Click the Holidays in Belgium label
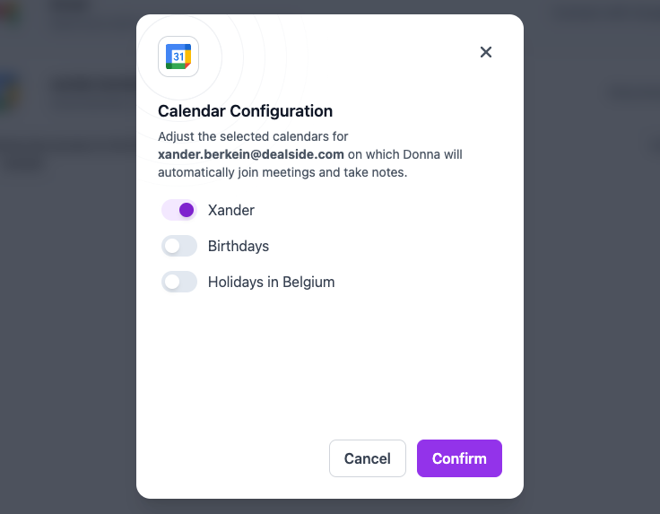Viewport: 660px width, 514px height. pyautogui.click(x=271, y=282)
